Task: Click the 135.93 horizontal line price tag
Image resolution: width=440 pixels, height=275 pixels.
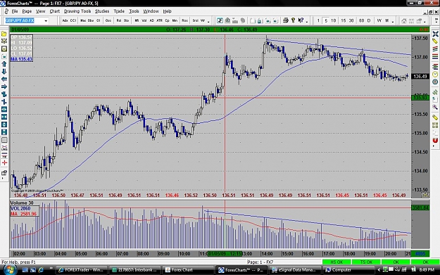Action: [420, 98]
